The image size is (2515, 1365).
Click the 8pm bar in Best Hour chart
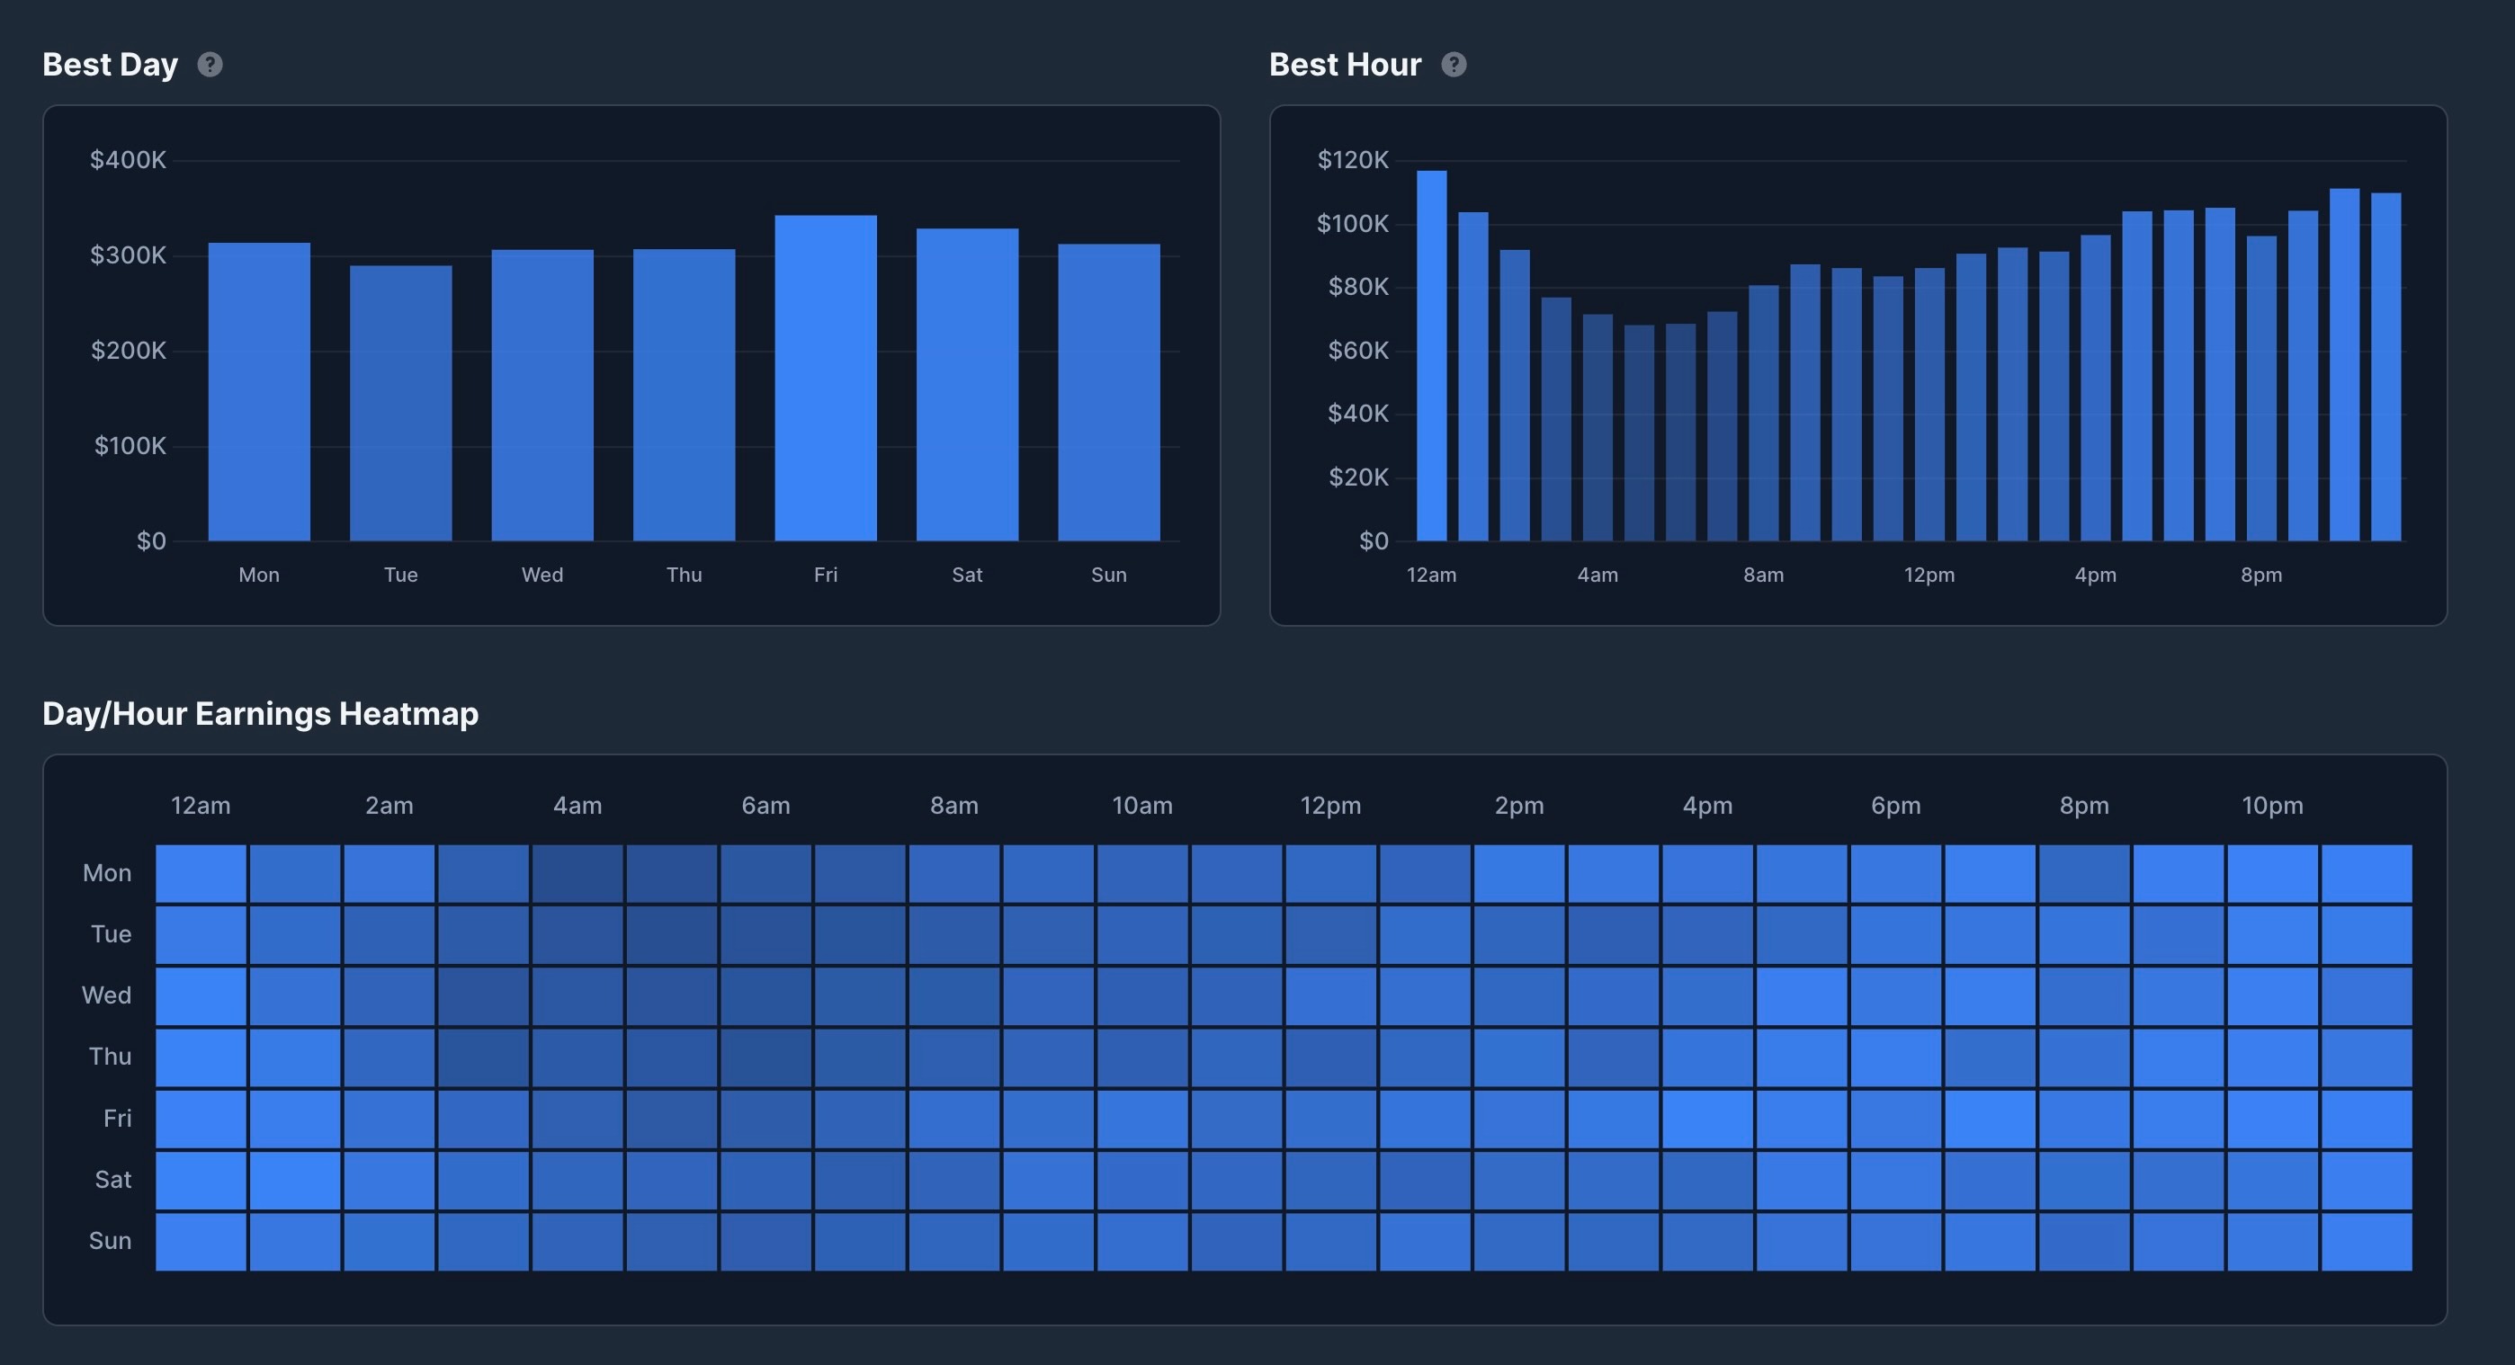(x=2261, y=388)
